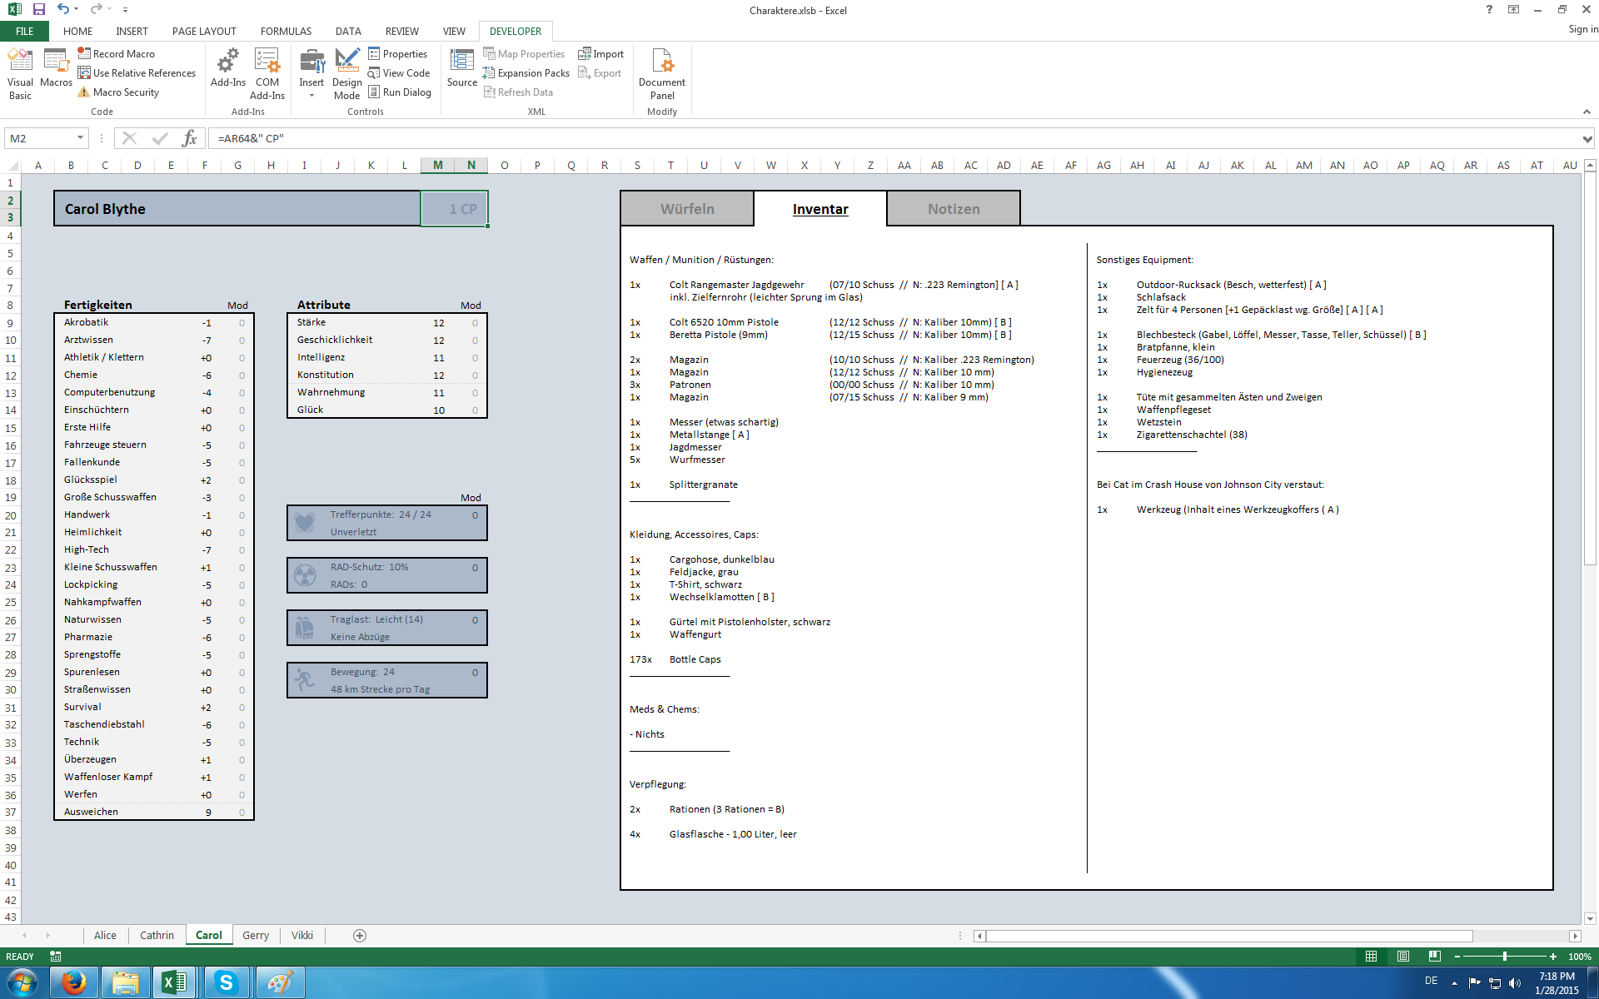Click the Gerry sheet tab
Image resolution: width=1599 pixels, height=999 pixels.
[254, 935]
